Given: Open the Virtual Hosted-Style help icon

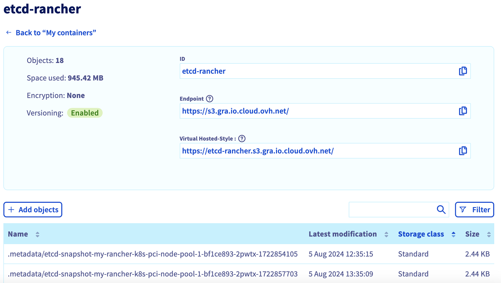Looking at the screenshot, I should [242, 138].
